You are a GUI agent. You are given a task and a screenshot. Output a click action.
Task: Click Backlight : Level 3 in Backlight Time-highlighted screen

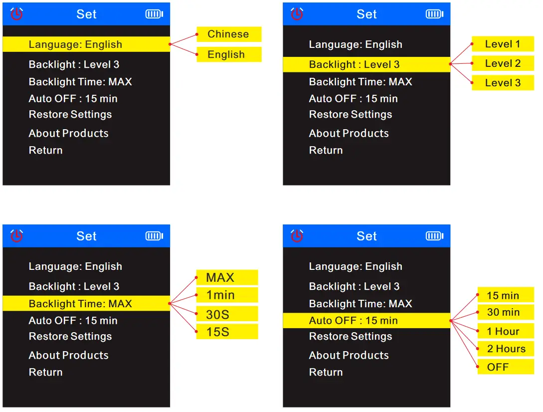[x=74, y=287]
